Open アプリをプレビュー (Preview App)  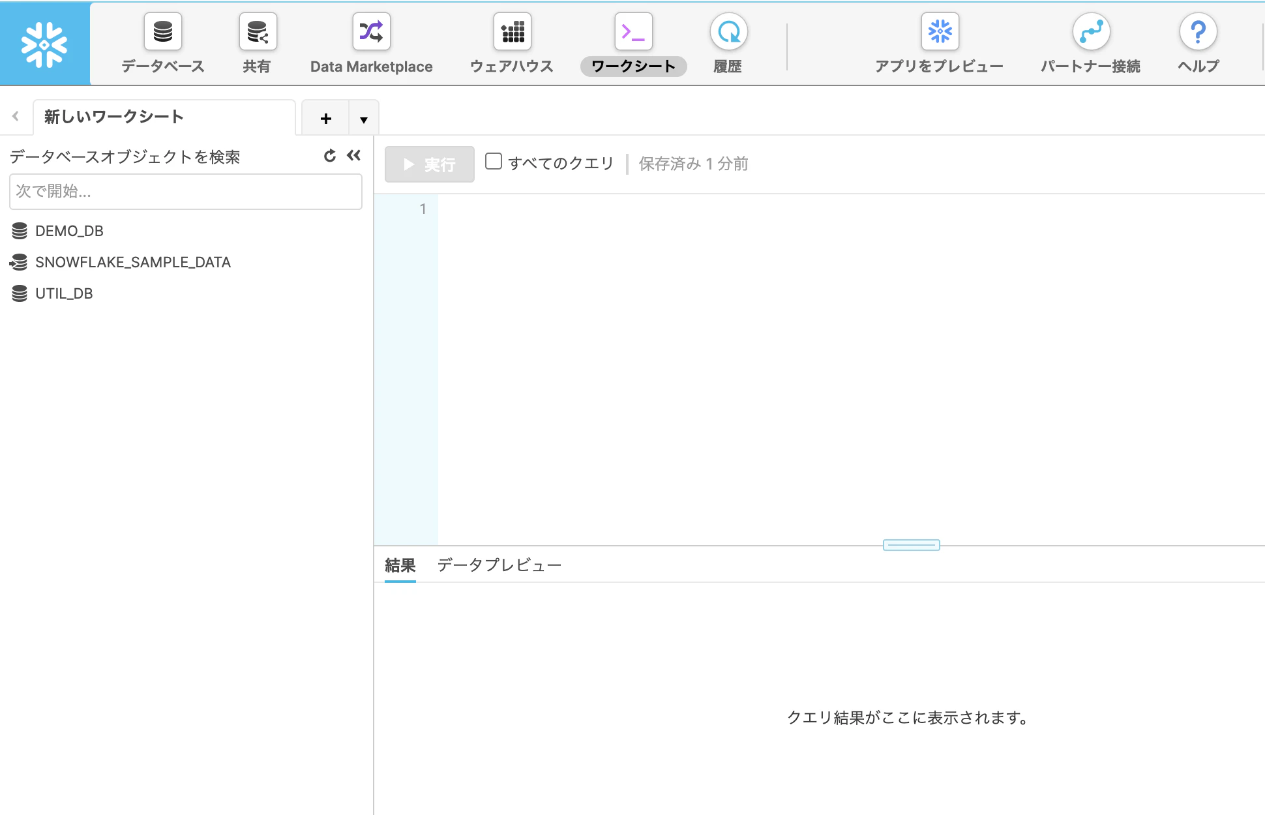[x=940, y=42]
